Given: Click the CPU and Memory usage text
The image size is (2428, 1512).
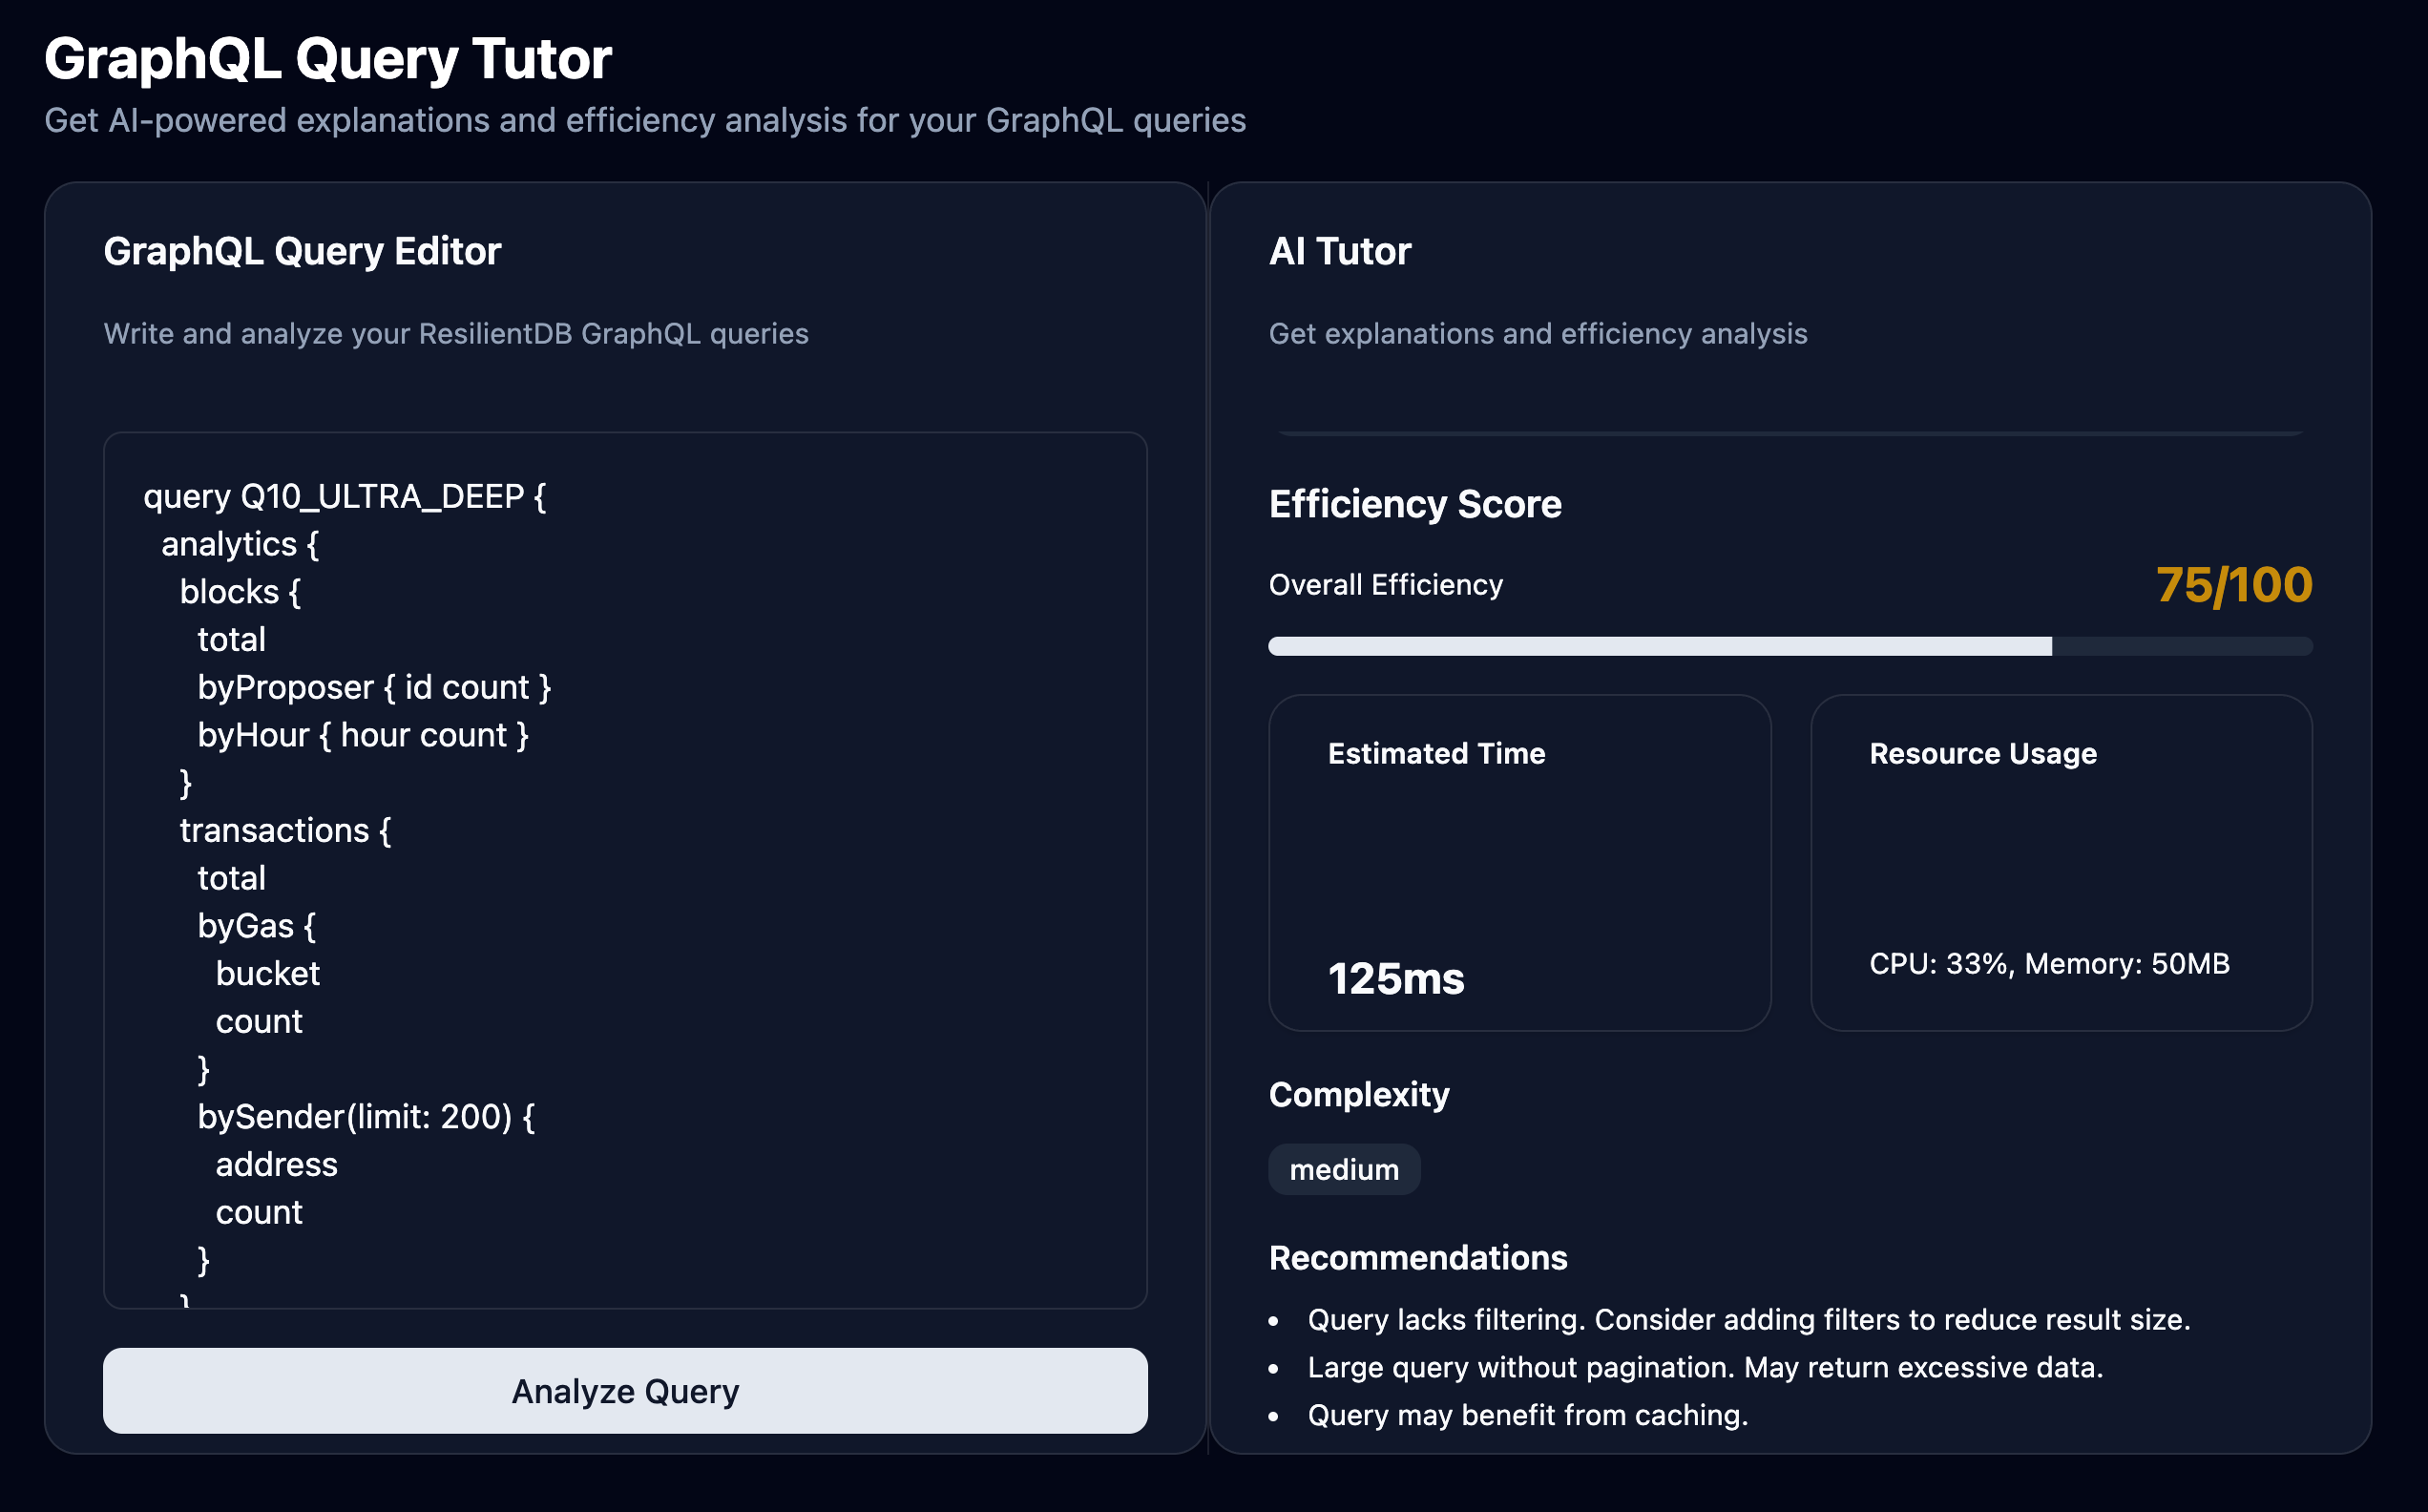Looking at the screenshot, I should pos(2049,963).
